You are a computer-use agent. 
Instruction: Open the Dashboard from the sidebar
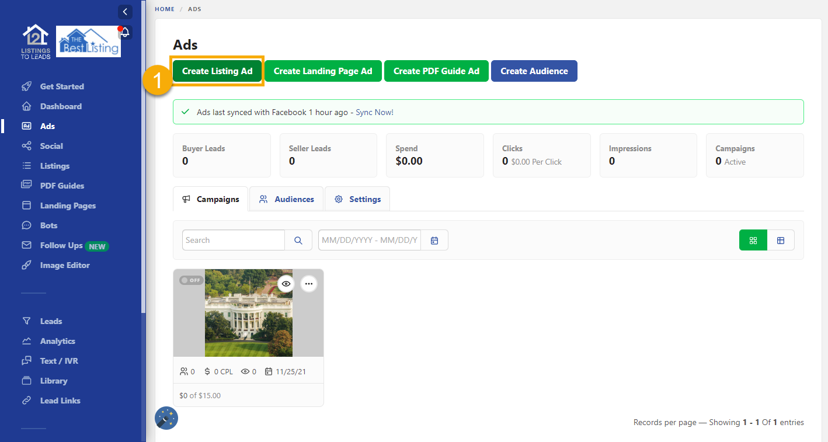(62, 106)
